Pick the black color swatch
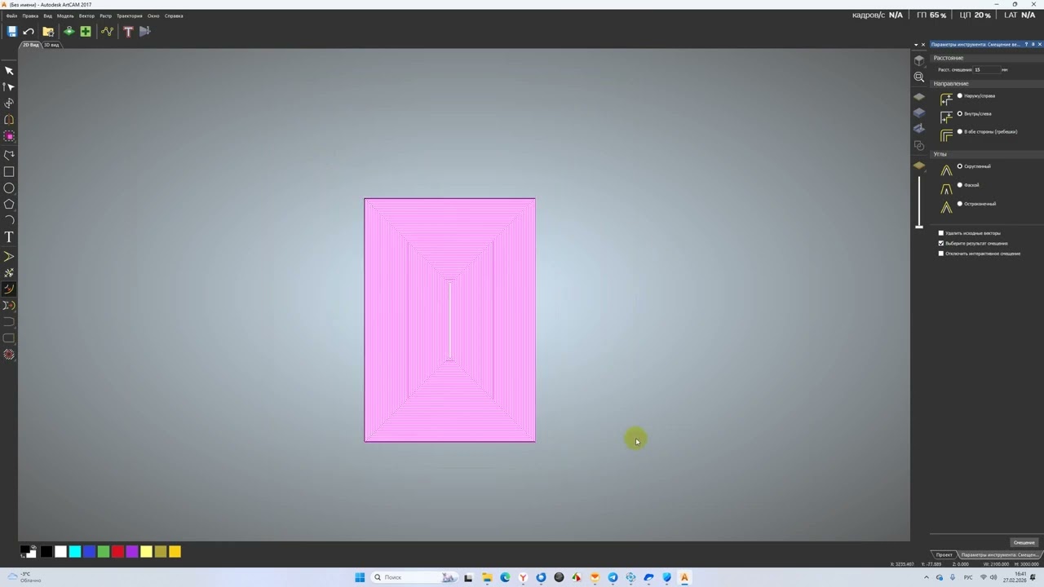1044x587 pixels. [46, 552]
